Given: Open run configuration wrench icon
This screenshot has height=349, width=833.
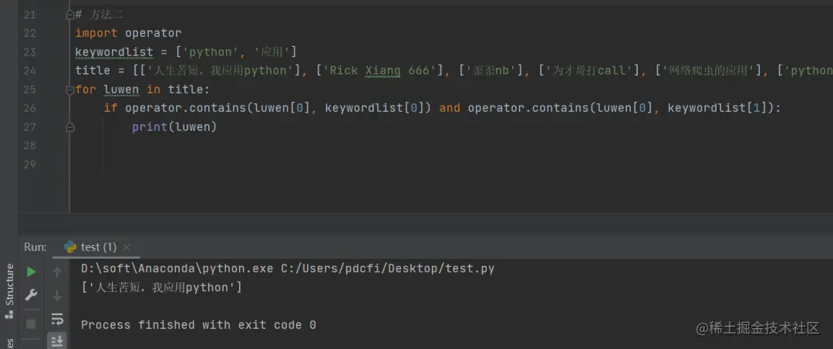Looking at the screenshot, I should point(32,295).
